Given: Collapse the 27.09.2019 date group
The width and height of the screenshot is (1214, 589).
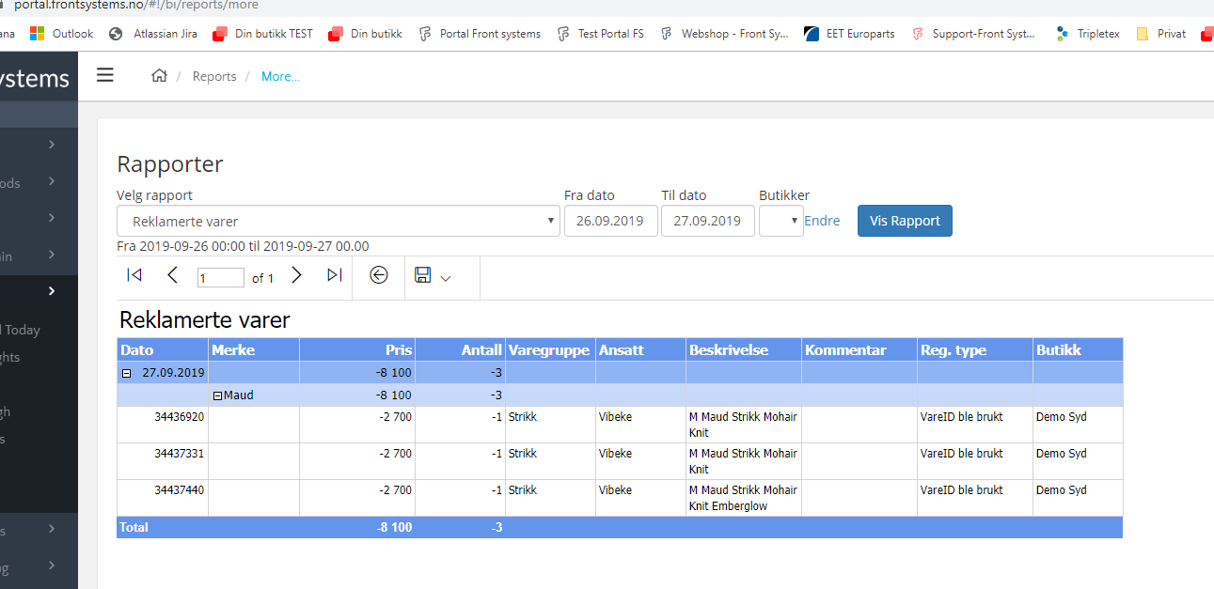Looking at the screenshot, I should pyautogui.click(x=127, y=373).
